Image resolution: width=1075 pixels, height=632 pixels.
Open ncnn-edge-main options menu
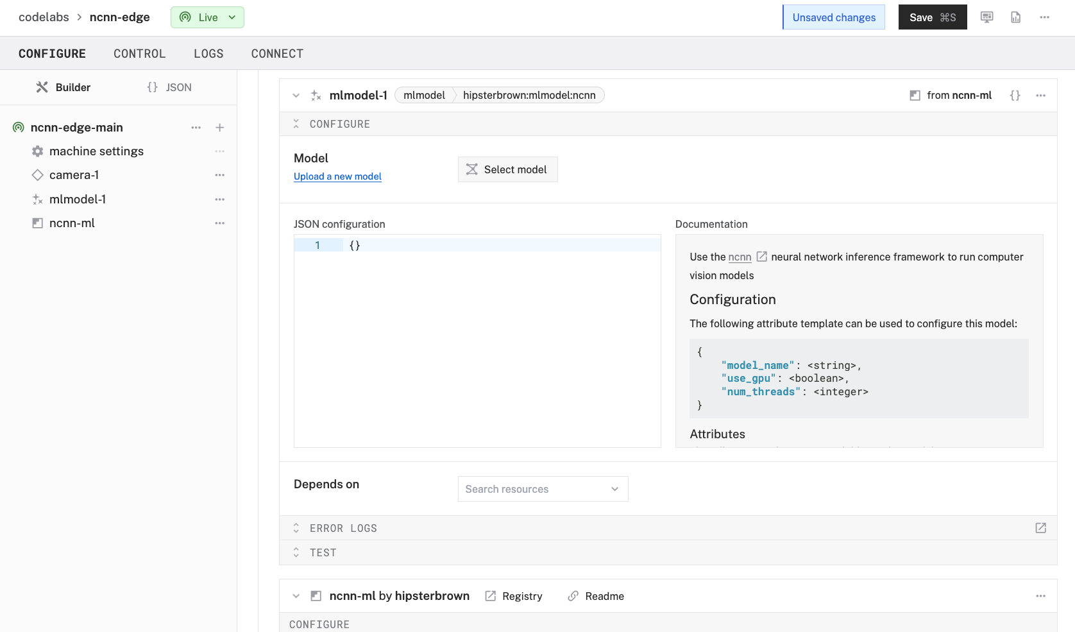pyautogui.click(x=196, y=128)
